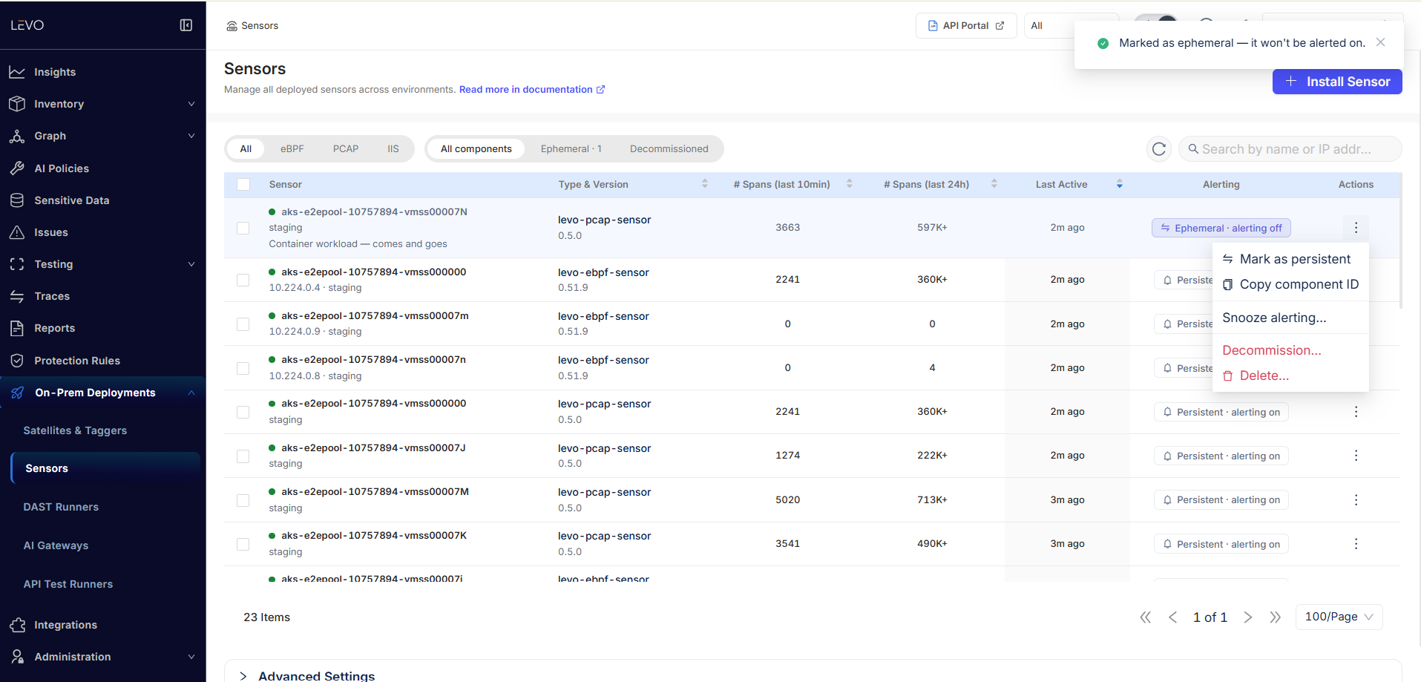Screen dimensions: 1421x682
Task: Choose Snooze alerting option
Action: (x=1290, y=318)
